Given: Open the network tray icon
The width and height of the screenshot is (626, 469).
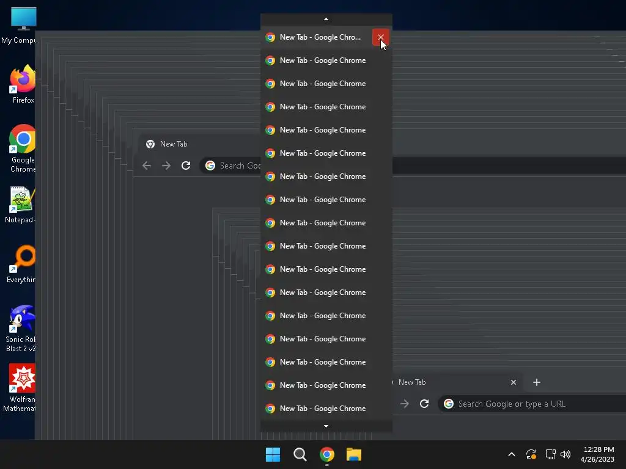Looking at the screenshot, I should click(551, 454).
